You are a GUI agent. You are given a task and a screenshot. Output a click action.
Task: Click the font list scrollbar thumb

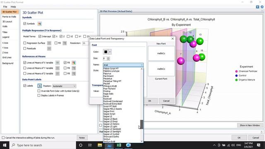coord(142,125)
